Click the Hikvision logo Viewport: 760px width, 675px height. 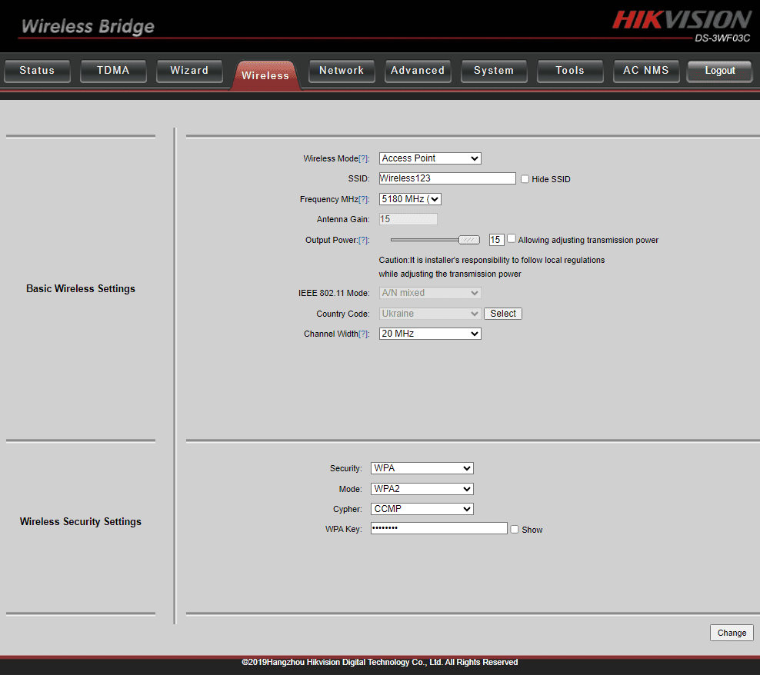pyautogui.click(x=682, y=19)
